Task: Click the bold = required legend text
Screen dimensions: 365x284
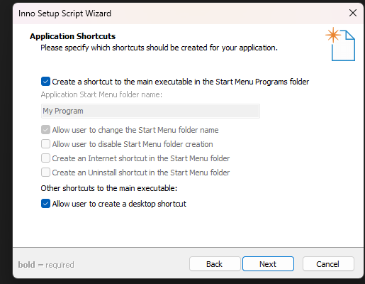Action: pyautogui.click(x=46, y=265)
